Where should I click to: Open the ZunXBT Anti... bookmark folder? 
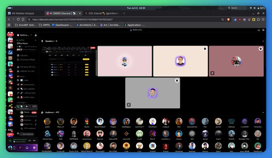coord(25,25)
